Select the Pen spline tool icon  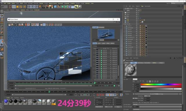[x=59, y=7]
